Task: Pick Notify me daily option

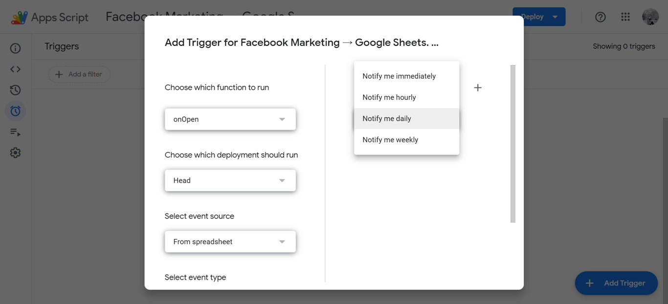Action: coord(406,118)
